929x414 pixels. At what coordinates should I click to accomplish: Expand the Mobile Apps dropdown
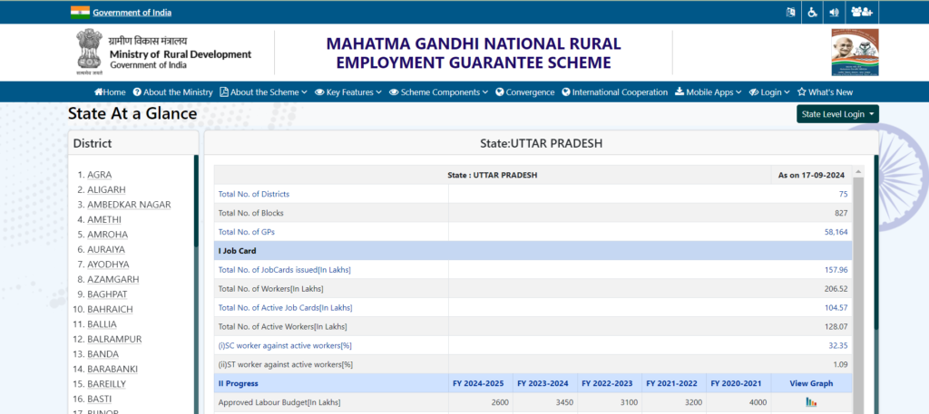tap(708, 92)
